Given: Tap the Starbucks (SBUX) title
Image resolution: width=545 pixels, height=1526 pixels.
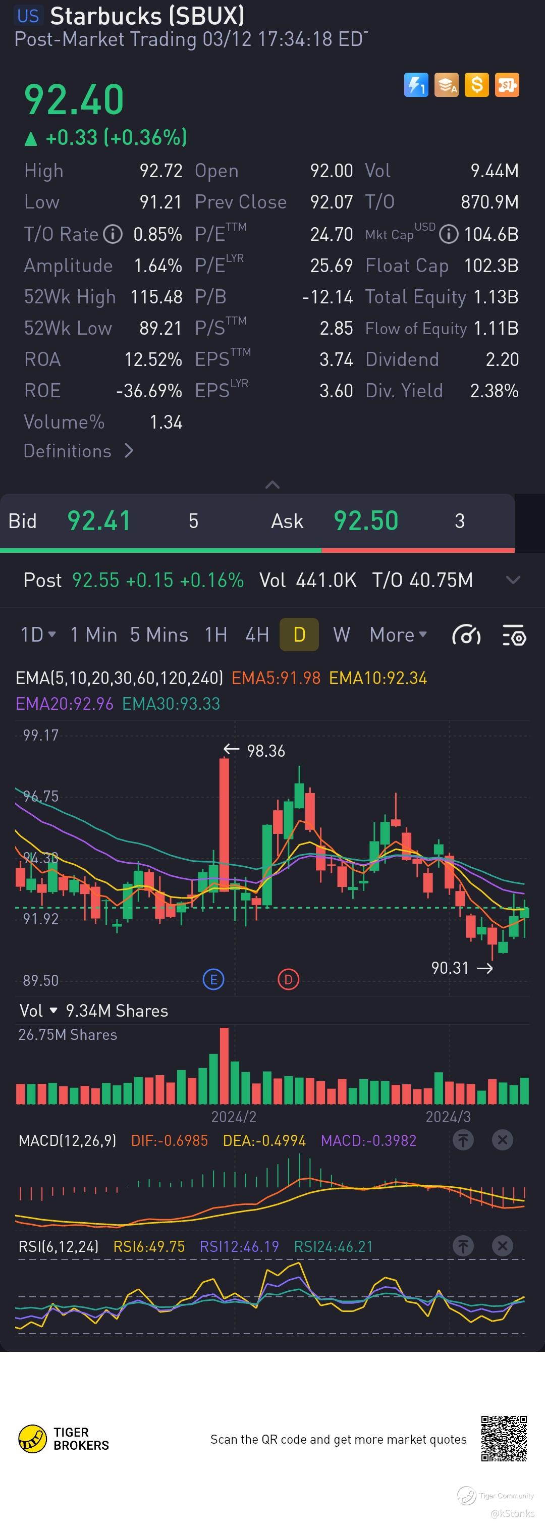Looking at the screenshot, I should coord(147,16).
